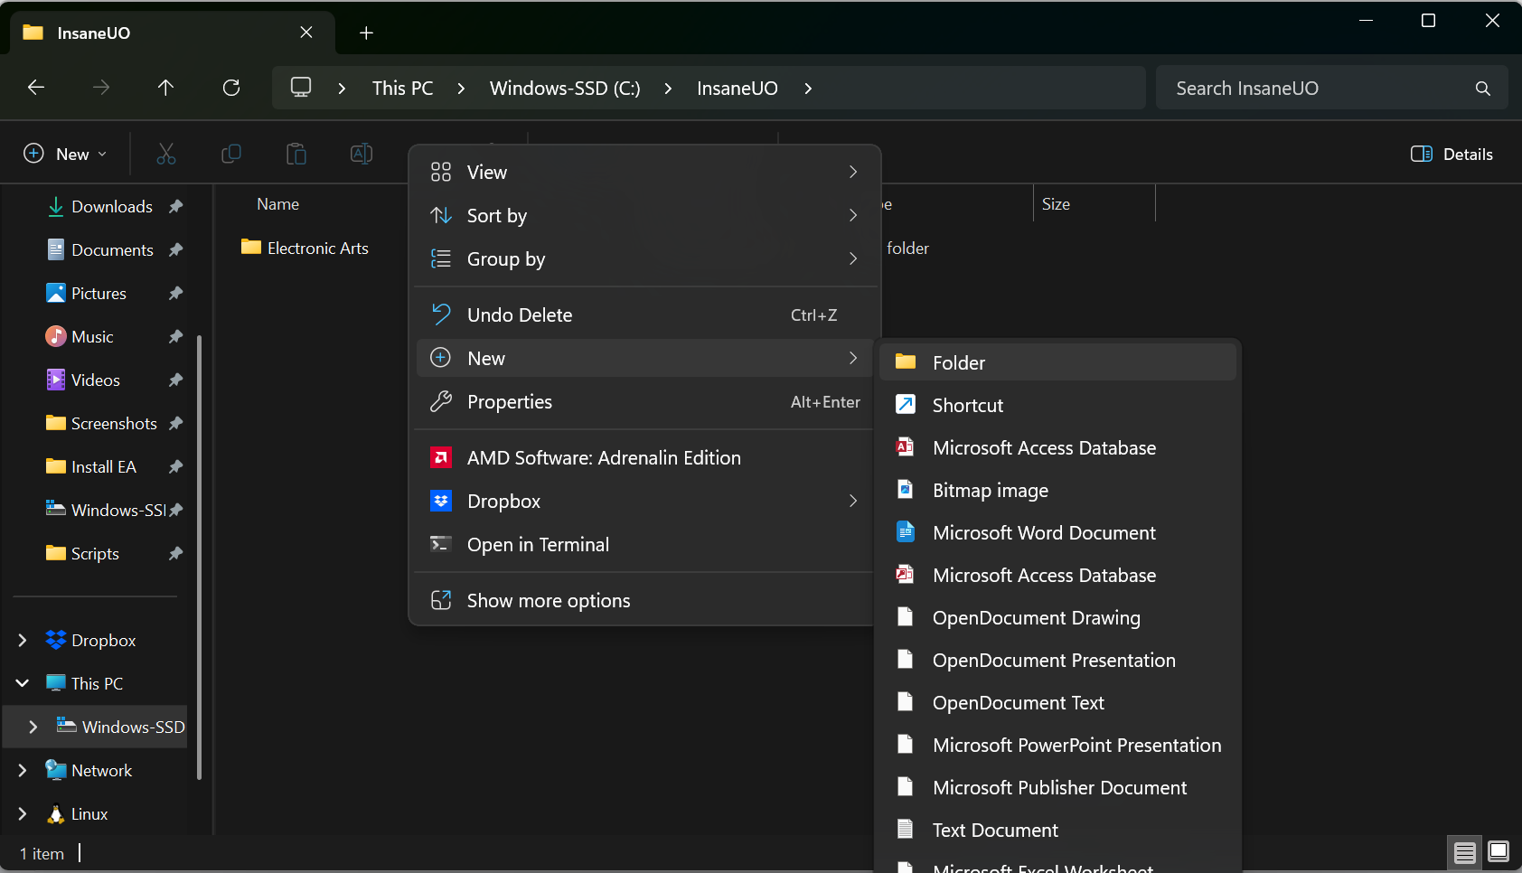Open the New dropdown in the toolbar
The width and height of the screenshot is (1522, 873).
65,155
